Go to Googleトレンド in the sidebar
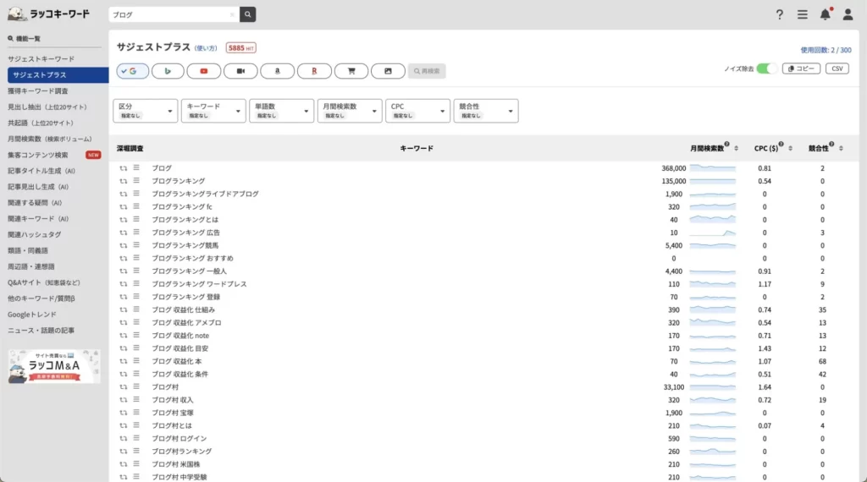The height and width of the screenshot is (482, 867). pos(35,314)
